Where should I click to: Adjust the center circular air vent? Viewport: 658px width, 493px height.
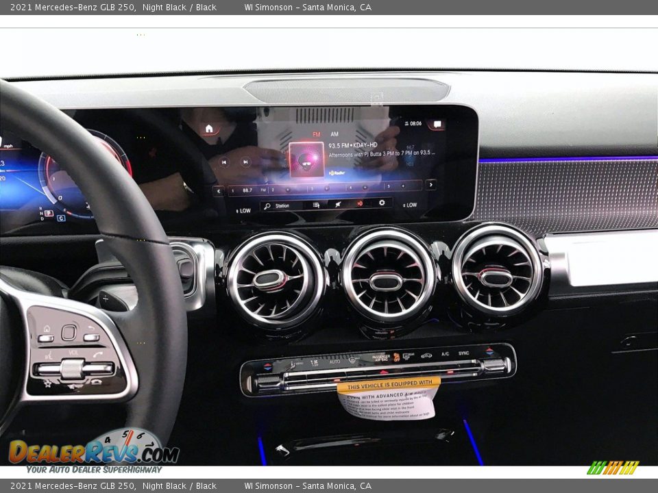(388, 275)
